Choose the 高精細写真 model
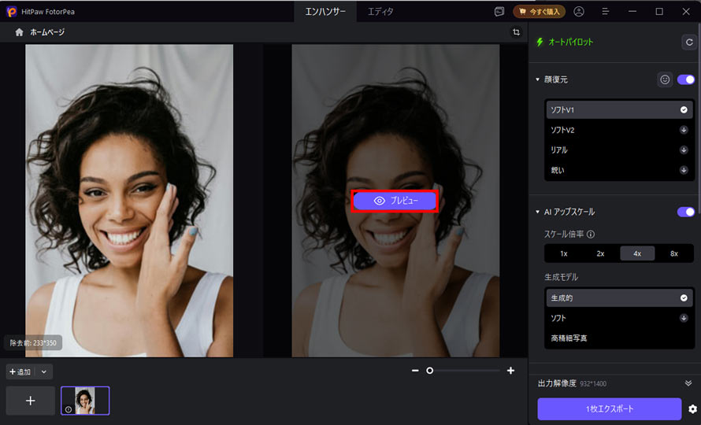The width and height of the screenshot is (701, 425). (x=619, y=338)
